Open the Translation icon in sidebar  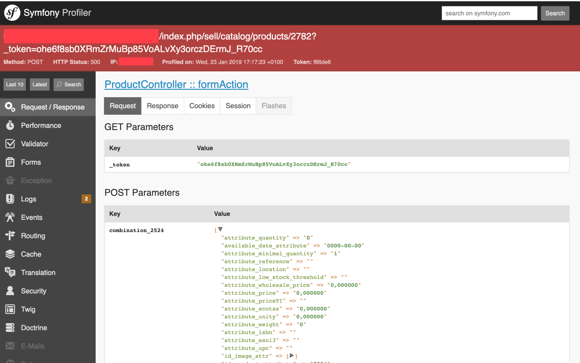coord(10,272)
